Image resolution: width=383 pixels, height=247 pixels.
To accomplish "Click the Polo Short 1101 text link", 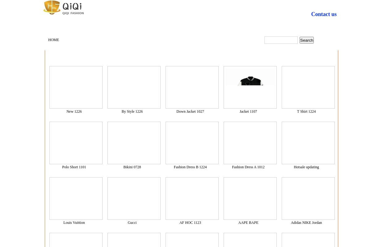I will point(74,167).
